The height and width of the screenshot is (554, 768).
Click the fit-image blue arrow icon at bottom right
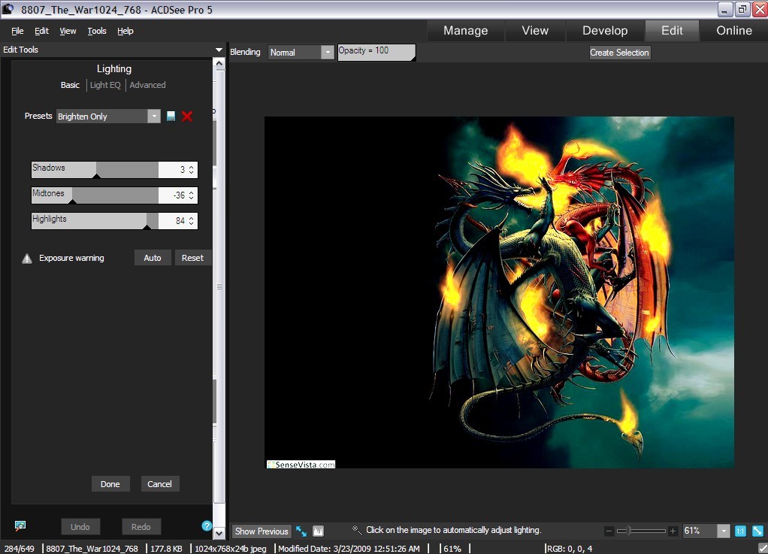point(757,531)
